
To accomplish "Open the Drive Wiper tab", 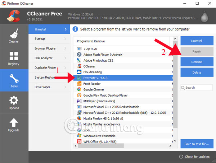I will pos(49,87).
